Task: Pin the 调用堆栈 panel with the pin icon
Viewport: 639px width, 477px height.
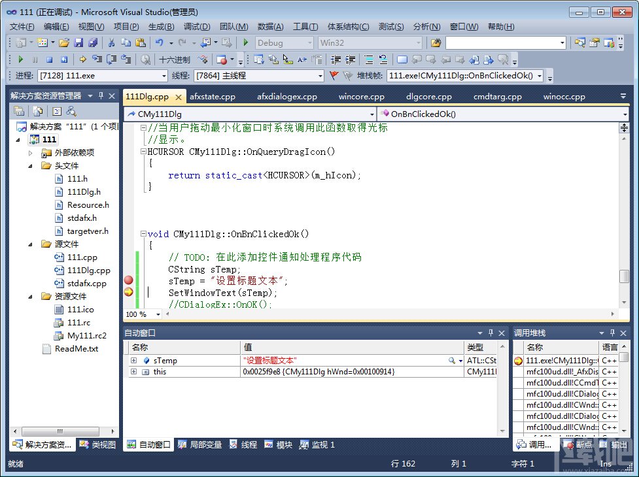Action: [612, 332]
